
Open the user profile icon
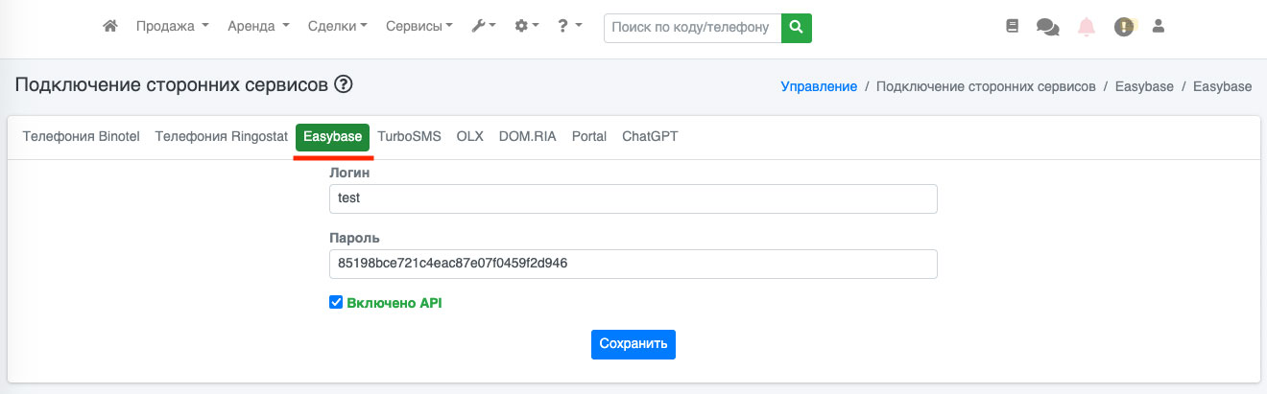[x=1159, y=27]
